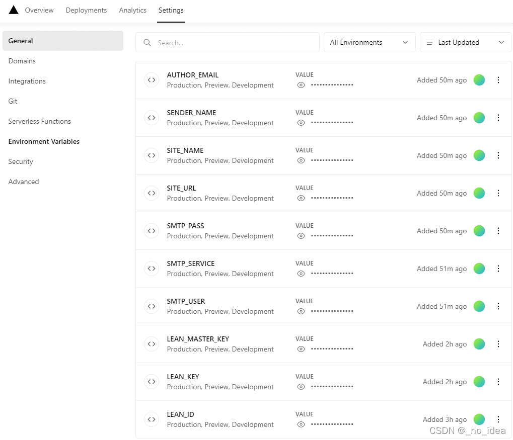Click the 'Added 2h ago' text for LEAN_MASTER_KEY
513x440 pixels.
click(445, 344)
